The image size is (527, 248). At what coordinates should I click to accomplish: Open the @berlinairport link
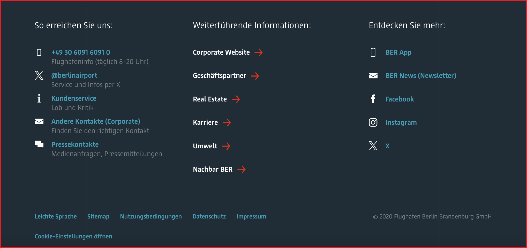(x=74, y=75)
